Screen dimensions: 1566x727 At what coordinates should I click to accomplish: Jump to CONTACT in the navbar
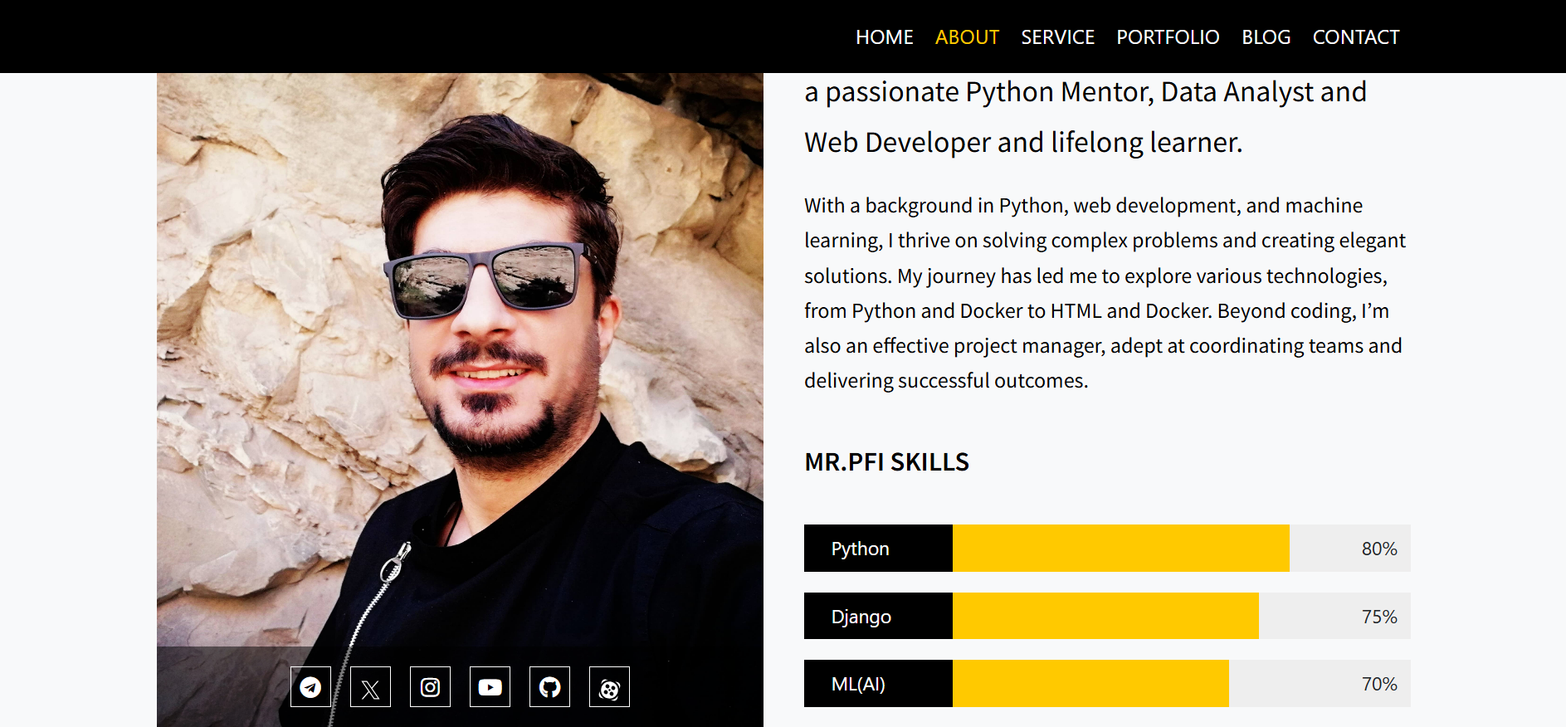point(1356,37)
